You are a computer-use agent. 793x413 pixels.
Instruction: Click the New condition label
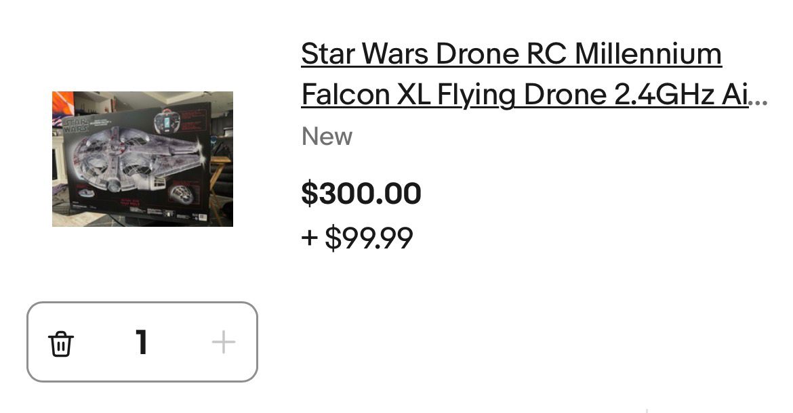(327, 137)
